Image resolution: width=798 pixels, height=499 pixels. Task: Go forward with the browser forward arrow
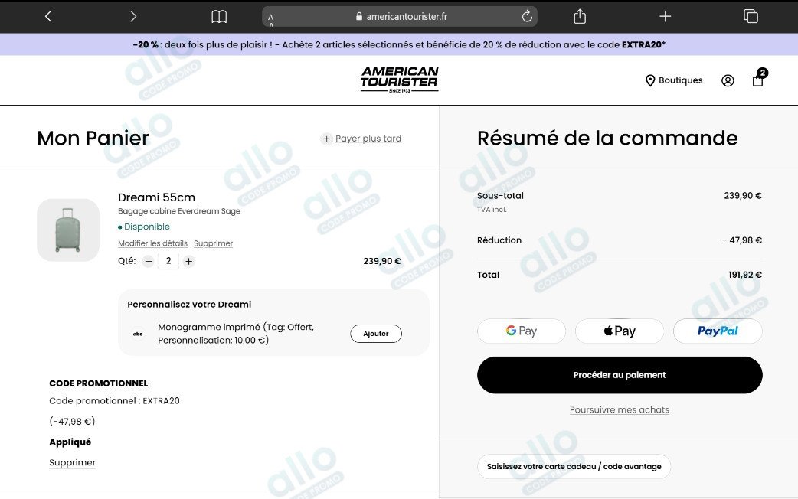pyautogui.click(x=133, y=16)
